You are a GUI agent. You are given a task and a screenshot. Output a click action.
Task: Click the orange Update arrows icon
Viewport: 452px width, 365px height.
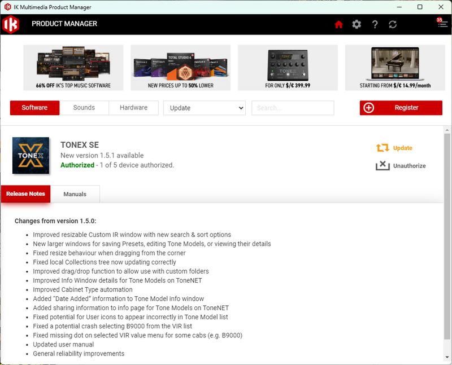click(383, 148)
